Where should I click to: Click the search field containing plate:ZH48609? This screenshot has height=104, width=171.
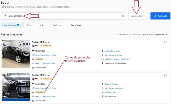64,16
